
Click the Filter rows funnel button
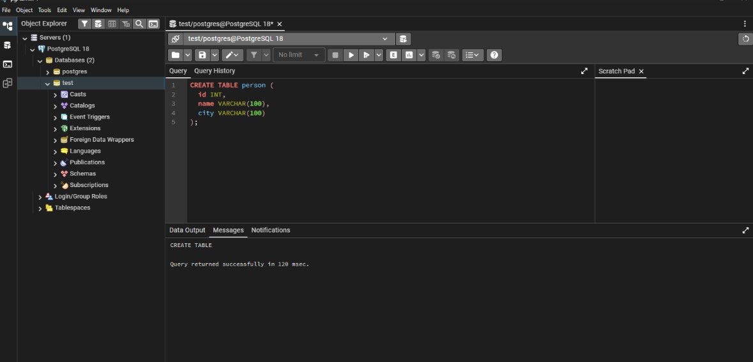pos(254,55)
